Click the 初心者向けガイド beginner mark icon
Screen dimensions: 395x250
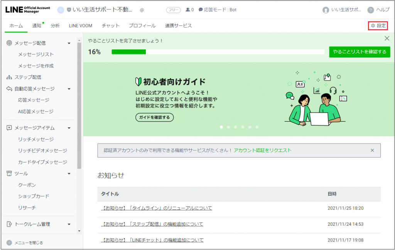pyautogui.click(x=138, y=82)
